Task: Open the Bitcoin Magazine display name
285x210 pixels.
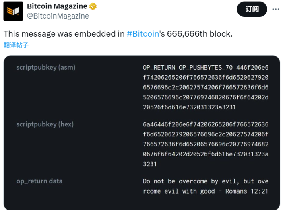Action: tap(57, 6)
